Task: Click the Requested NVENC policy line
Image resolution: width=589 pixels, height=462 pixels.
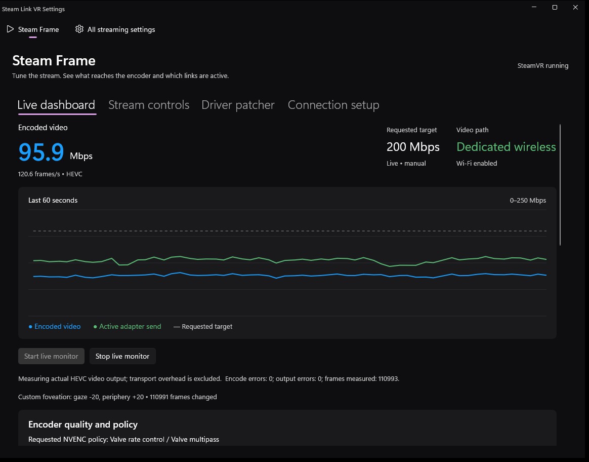Action: pyautogui.click(x=123, y=439)
